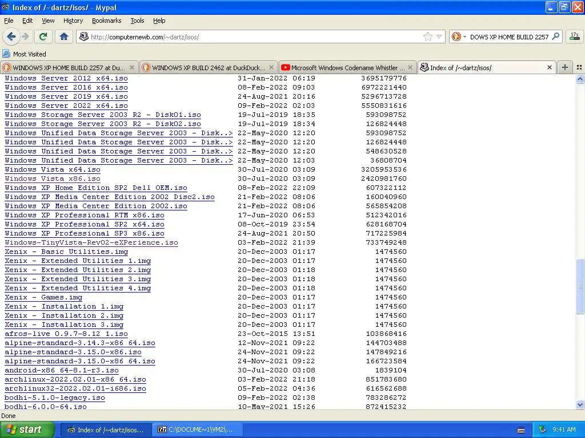Open the Most Visited bookmarks folder
The width and height of the screenshot is (585, 438).
[x=24, y=54]
